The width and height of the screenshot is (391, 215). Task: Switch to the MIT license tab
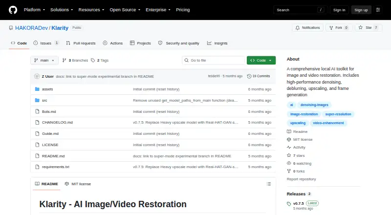(x=78, y=184)
